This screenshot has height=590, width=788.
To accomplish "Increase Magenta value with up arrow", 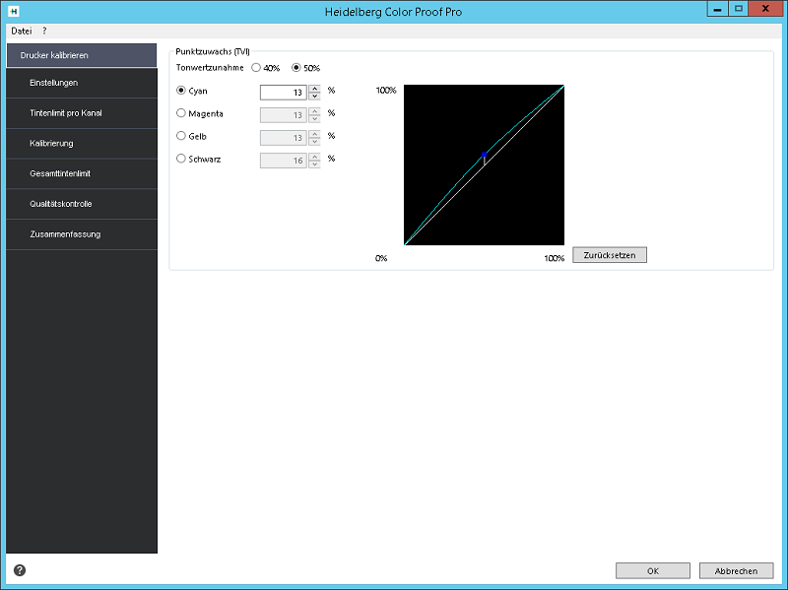I will tap(314, 111).
